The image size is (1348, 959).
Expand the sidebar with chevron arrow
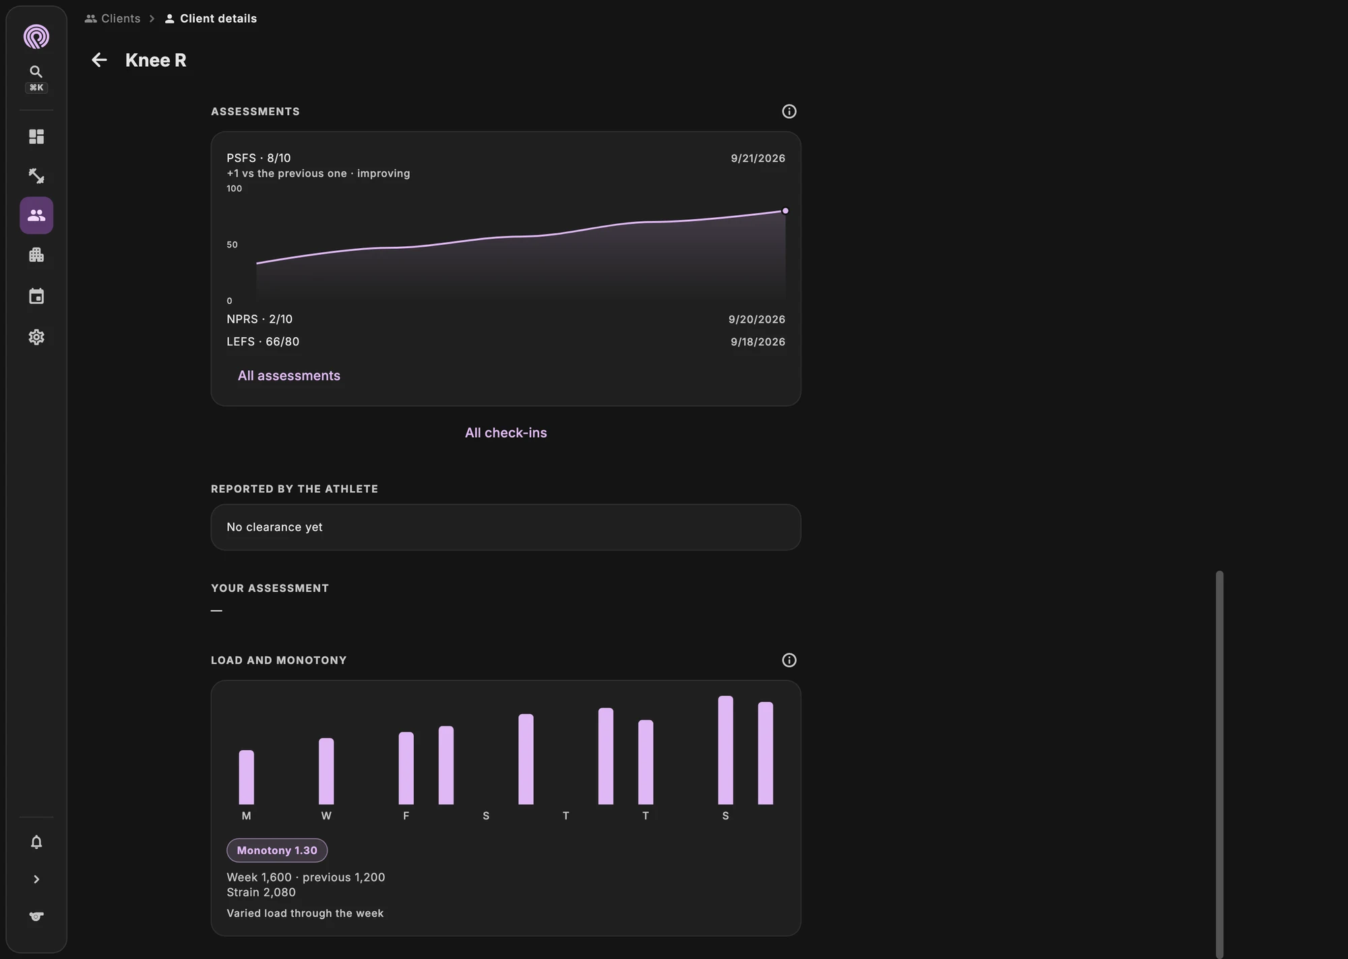point(36,879)
